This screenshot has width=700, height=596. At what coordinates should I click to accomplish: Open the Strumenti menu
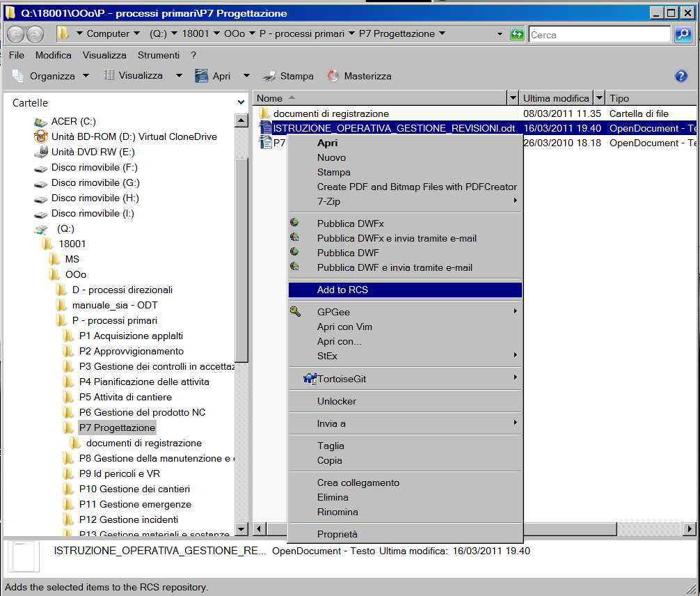point(159,55)
